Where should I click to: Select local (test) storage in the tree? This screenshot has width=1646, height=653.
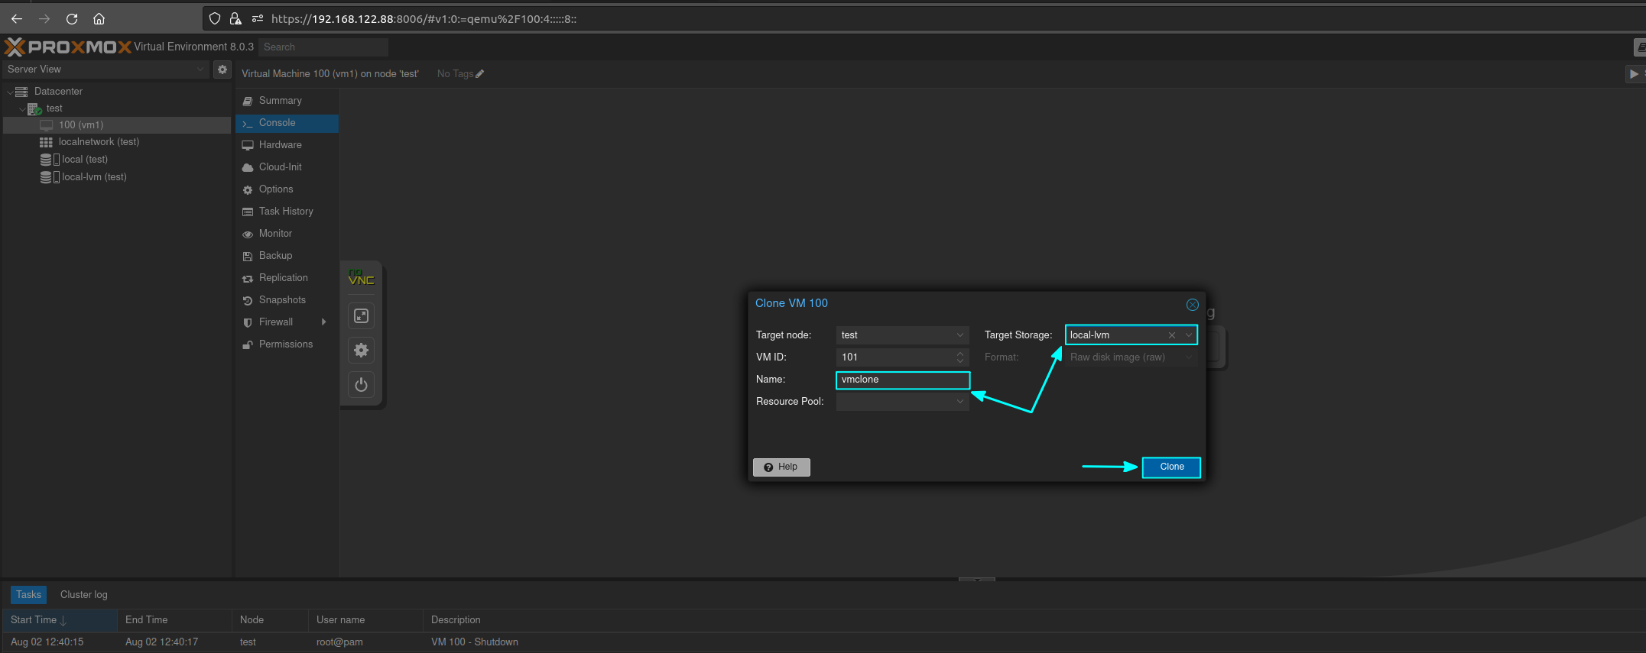click(117, 160)
